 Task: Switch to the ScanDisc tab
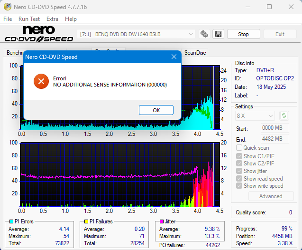(x=195, y=53)
